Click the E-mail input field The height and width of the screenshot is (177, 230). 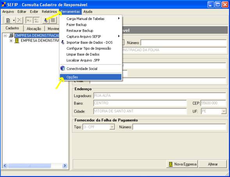(x=158, y=81)
